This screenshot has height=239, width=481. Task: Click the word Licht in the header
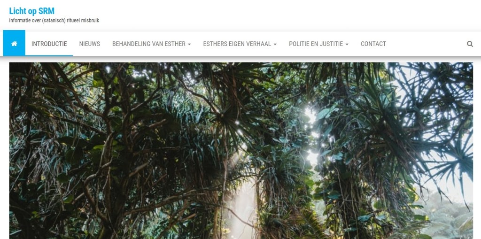point(16,11)
